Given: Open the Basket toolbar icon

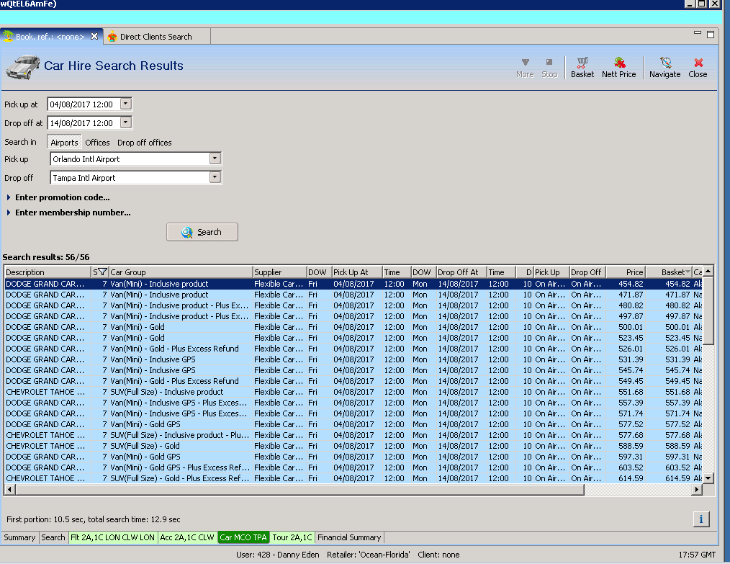Looking at the screenshot, I should pyautogui.click(x=582, y=67).
